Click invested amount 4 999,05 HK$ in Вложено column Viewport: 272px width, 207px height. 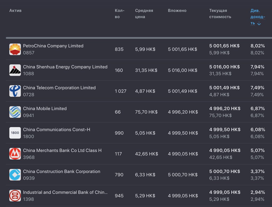(183, 196)
